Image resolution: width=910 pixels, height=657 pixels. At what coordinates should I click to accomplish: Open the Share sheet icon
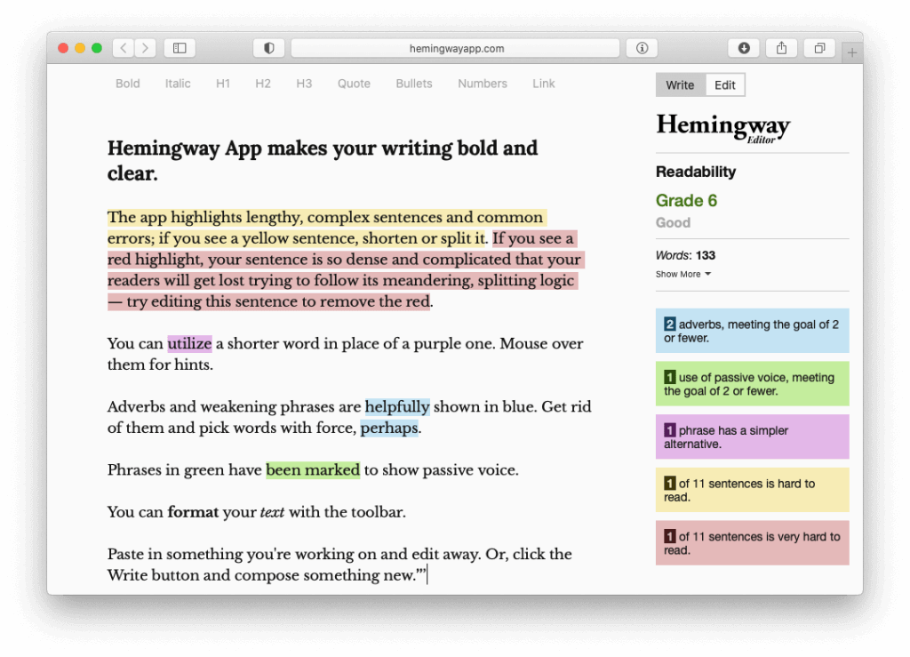coord(782,48)
